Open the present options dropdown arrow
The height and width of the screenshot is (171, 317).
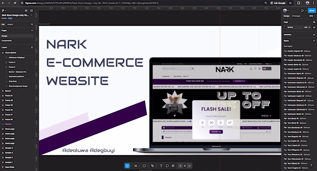coord(306,10)
